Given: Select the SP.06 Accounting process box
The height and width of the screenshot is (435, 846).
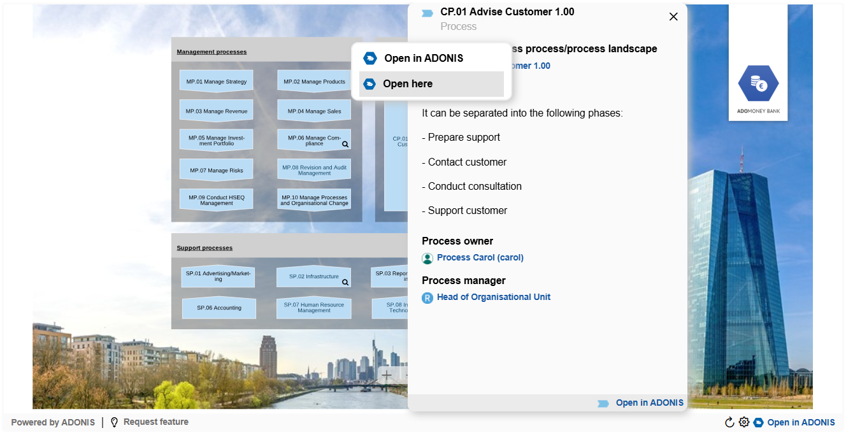Looking at the screenshot, I should coord(219,308).
